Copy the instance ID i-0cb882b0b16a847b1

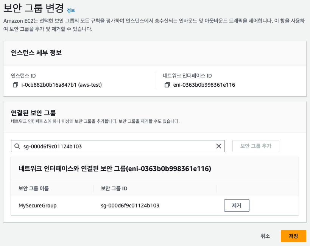tap(16, 85)
